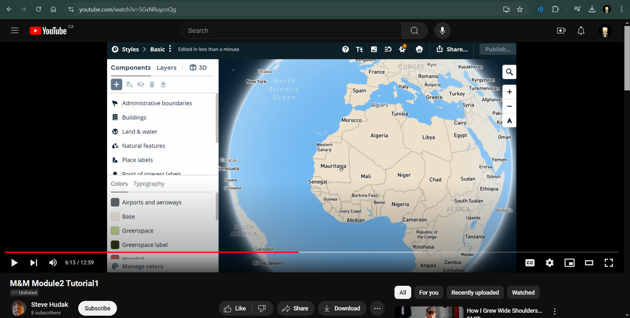Open options for the recommended video

pos(554,311)
